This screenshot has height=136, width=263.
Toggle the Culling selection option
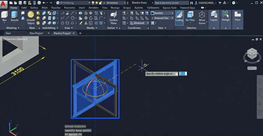[x=179, y=18]
